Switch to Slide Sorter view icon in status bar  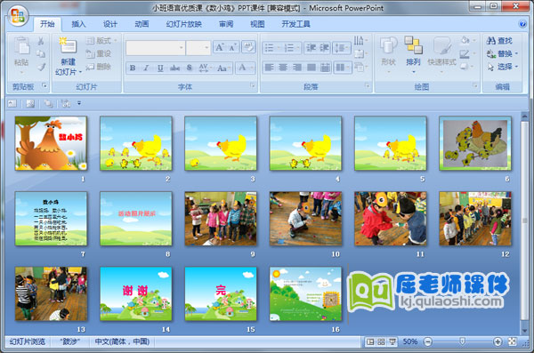[381, 341]
